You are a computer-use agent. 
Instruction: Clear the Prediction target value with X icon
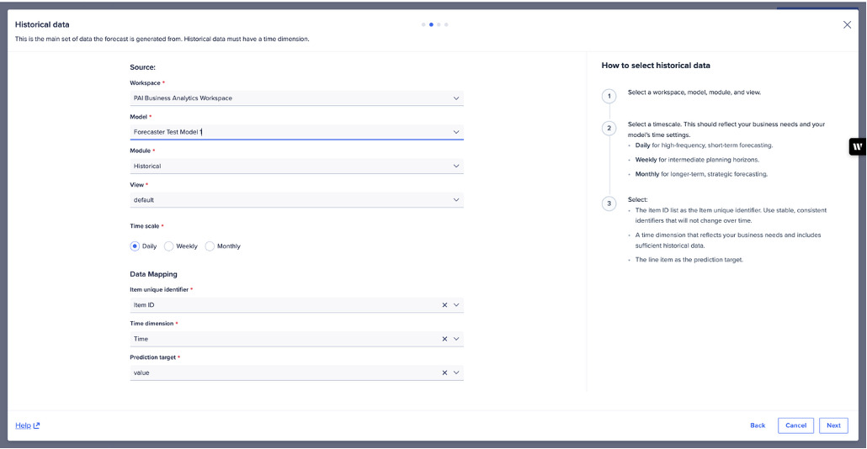point(444,372)
